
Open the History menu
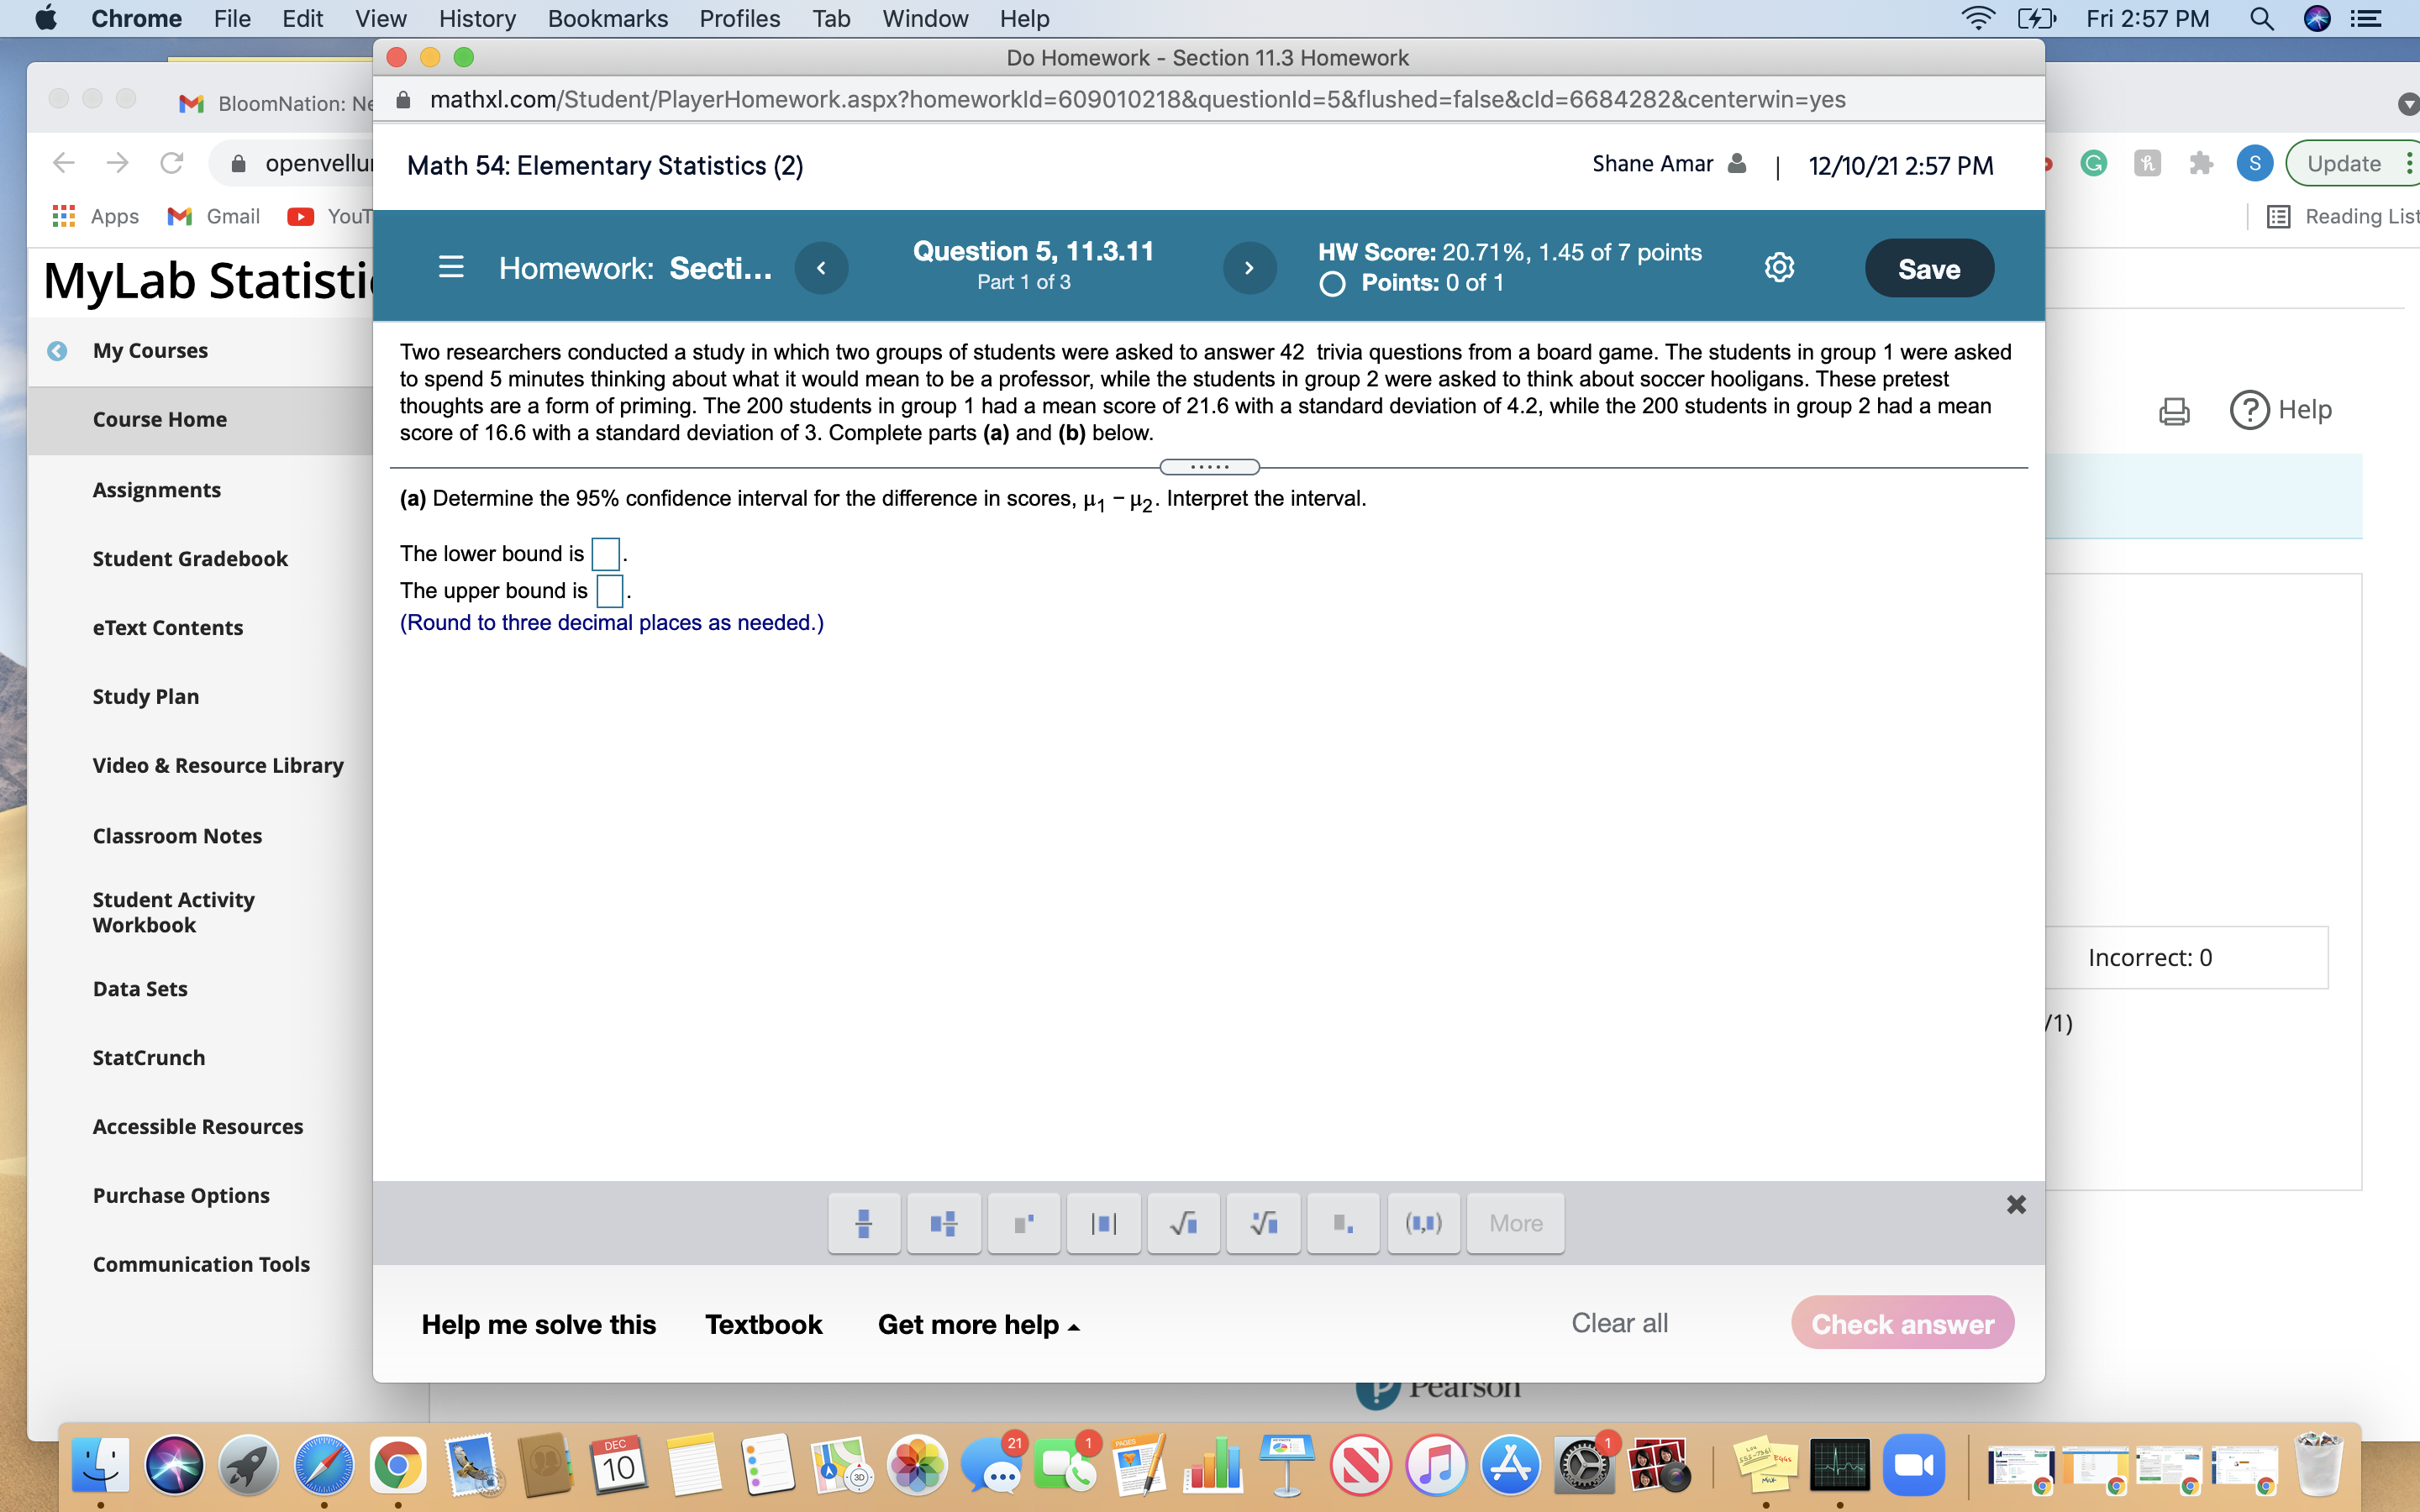pyautogui.click(x=477, y=18)
